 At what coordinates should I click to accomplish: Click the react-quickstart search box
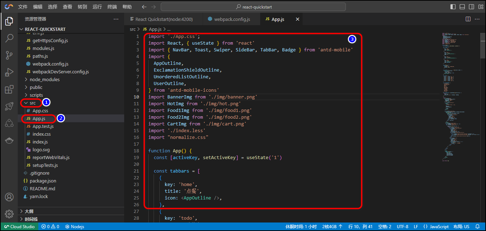tap(253, 7)
